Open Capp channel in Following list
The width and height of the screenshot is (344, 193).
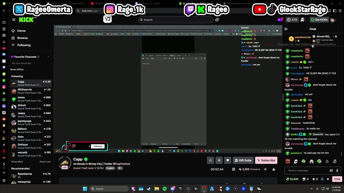[31, 83]
